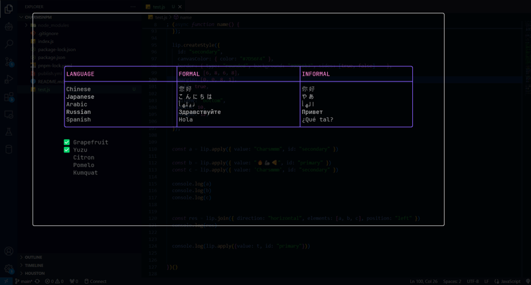531x285 pixels.
Task: Open the Accounts icon
Action: (9, 251)
